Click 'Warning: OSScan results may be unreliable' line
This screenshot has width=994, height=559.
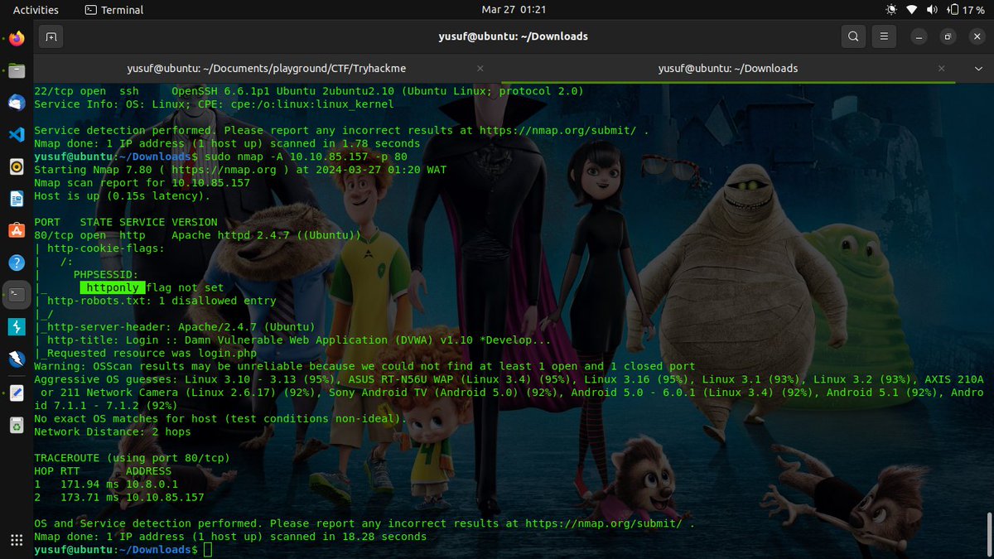click(364, 366)
